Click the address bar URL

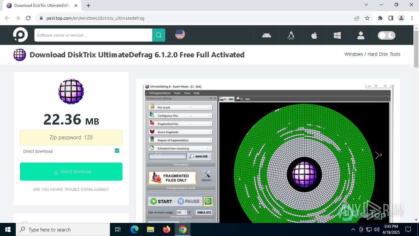(x=95, y=18)
